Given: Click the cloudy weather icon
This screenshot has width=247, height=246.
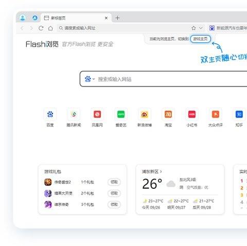Looking at the screenshot, I should click(171, 184).
